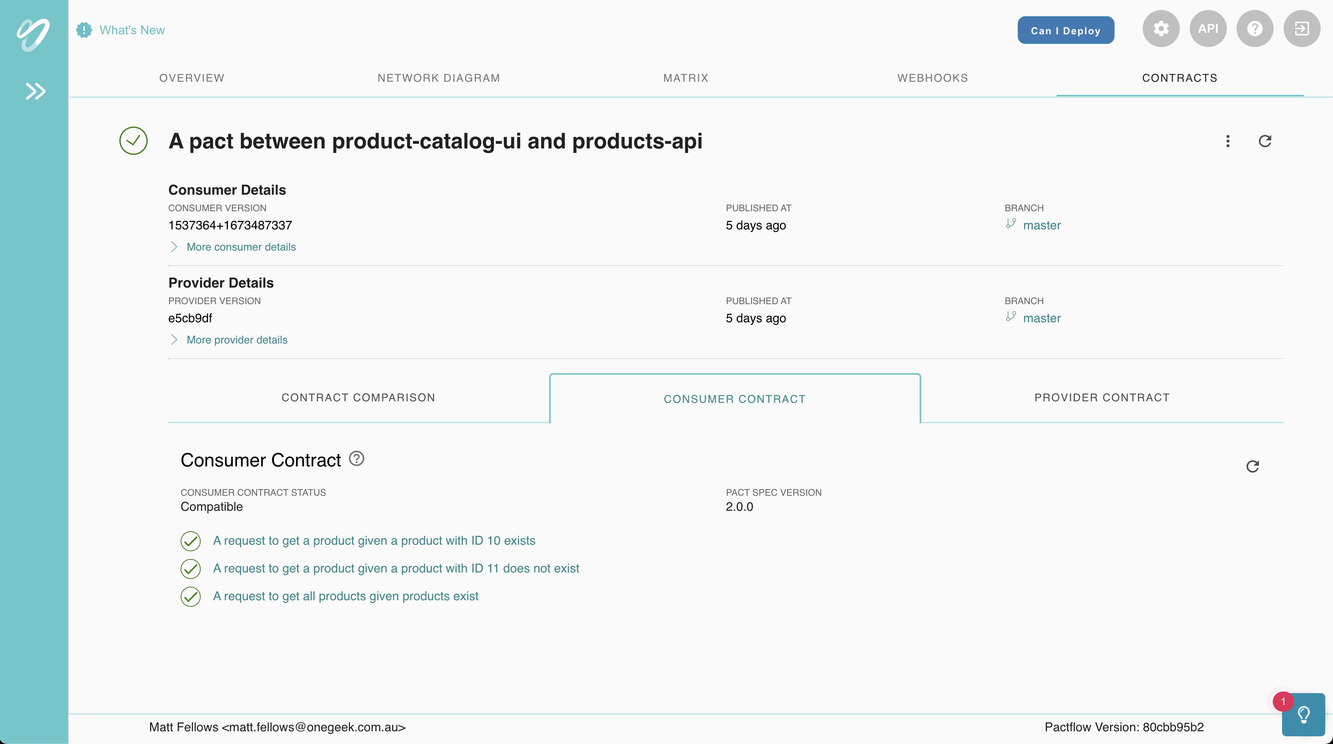Open the settings gear icon
Screen dimensions: 1333x744
click(1161, 29)
